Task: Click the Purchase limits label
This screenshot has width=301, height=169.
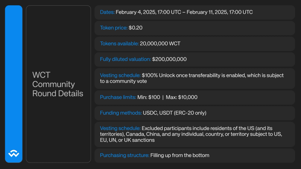Action: click(118, 97)
